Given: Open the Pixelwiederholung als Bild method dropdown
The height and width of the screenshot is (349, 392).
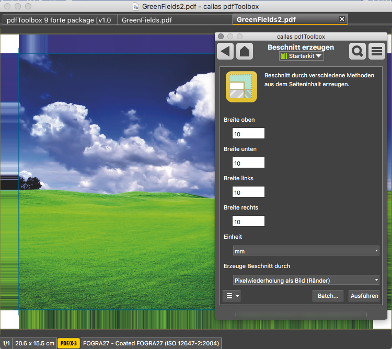Looking at the screenshot, I should tap(306, 280).
